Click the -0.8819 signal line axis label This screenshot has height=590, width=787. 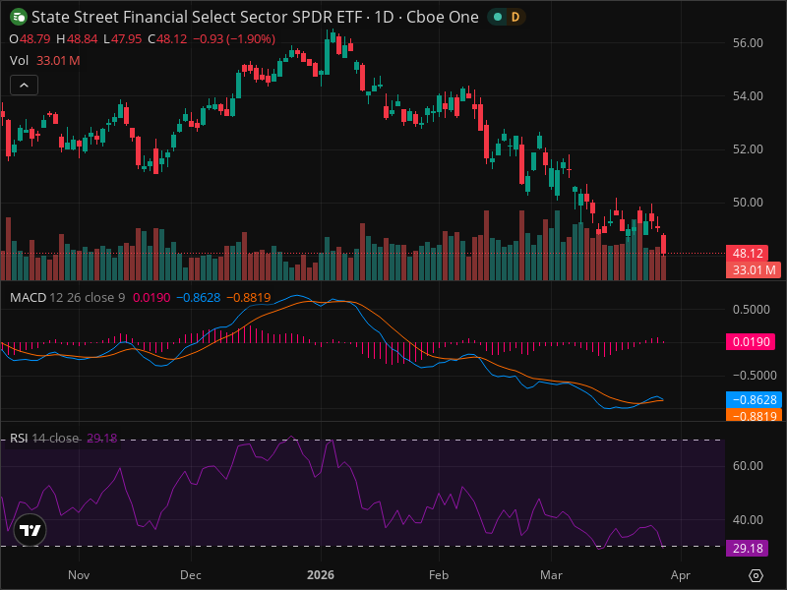[754, 415]
